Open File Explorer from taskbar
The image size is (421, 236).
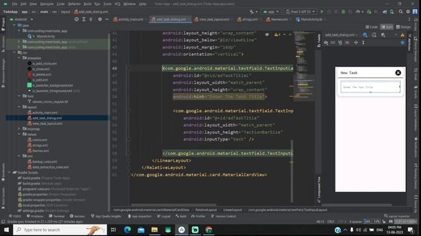tap(155, 229)
